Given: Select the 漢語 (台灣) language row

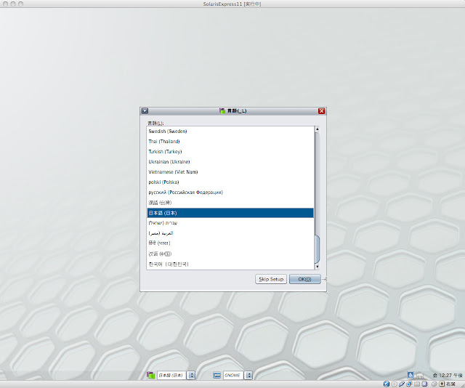Looking at the screenshot, I should (x=230, y=203).
